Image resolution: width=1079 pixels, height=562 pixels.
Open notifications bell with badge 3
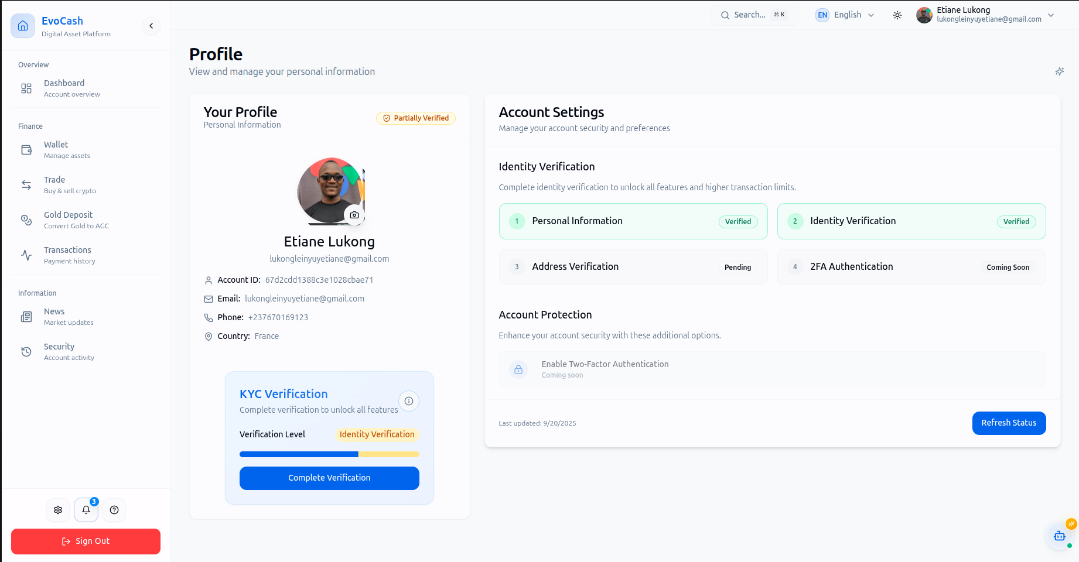[86, 510]
